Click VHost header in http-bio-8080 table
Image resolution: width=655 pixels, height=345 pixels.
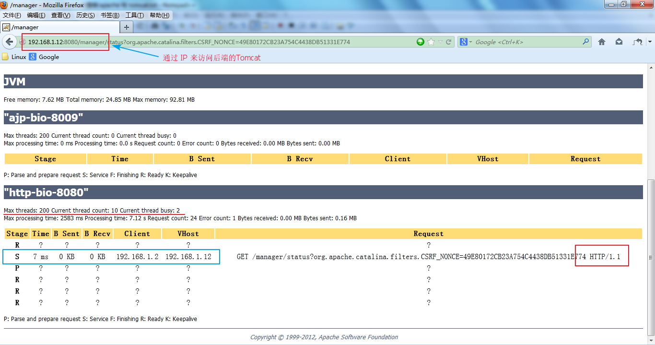point(188,234)
